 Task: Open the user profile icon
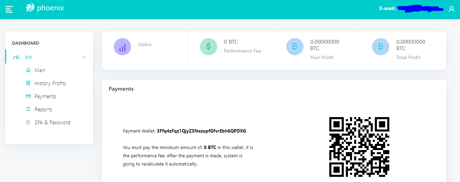click(451, 9)
